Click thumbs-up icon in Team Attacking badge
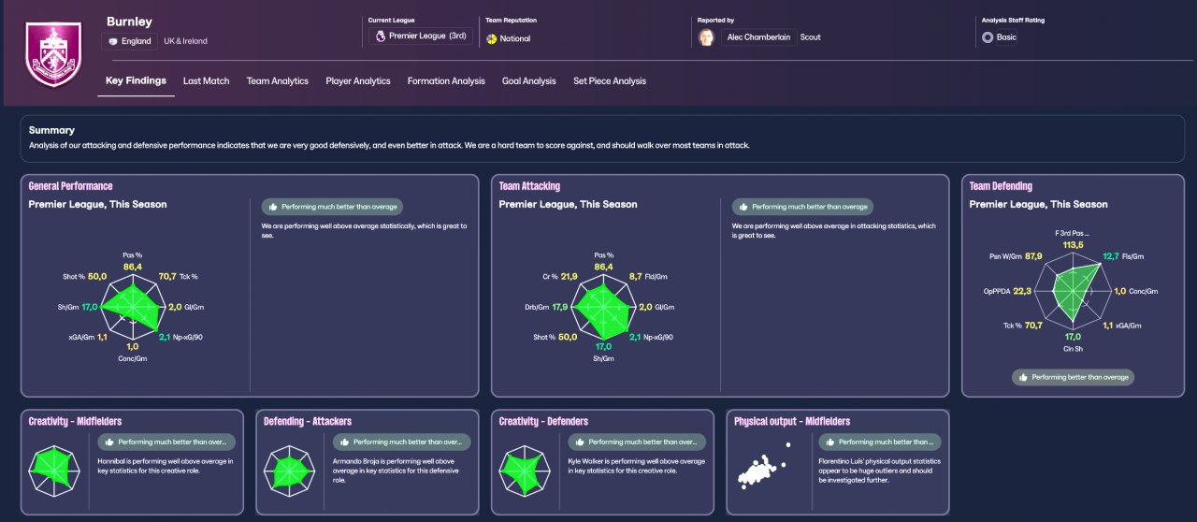The height and width of the screenshot is (522, 1197). [743, 207]
